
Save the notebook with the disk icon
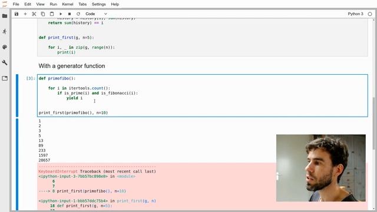pos(16,14)
